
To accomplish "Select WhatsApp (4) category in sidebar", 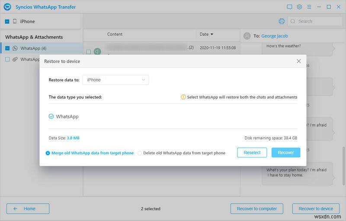I will point(42,48).
